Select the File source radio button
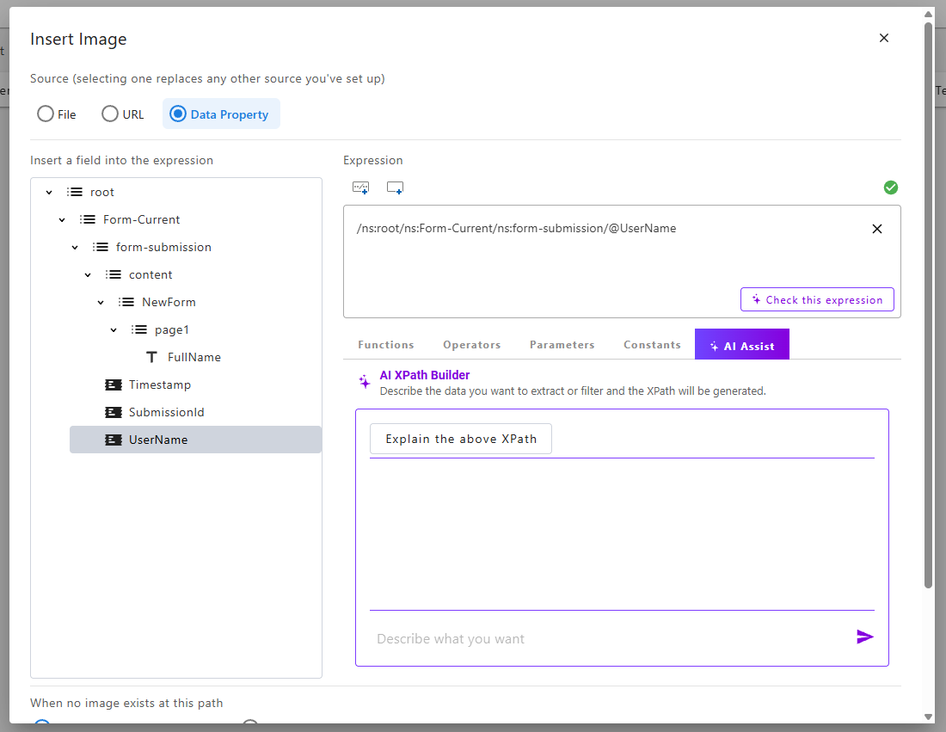Image resolution: width=946 pixels, height=732 pixels. pos(46,114)
